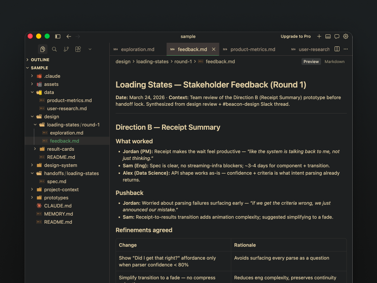Open CLAUDE.md in the file tree

pos(67,206)
